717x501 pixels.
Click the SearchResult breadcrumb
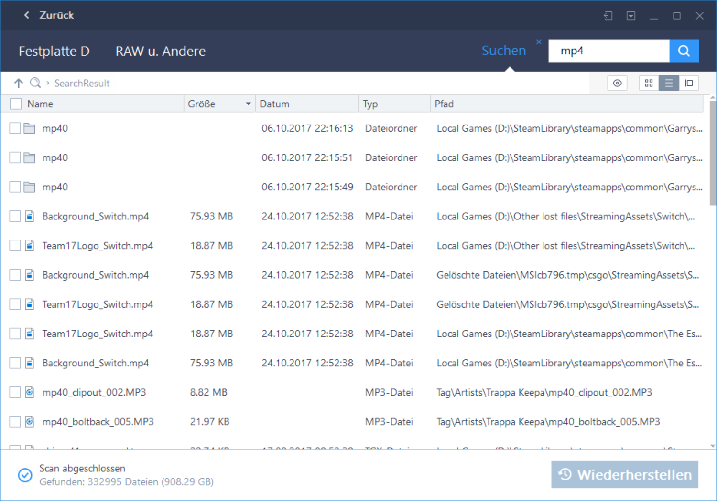tap(82, 83)
